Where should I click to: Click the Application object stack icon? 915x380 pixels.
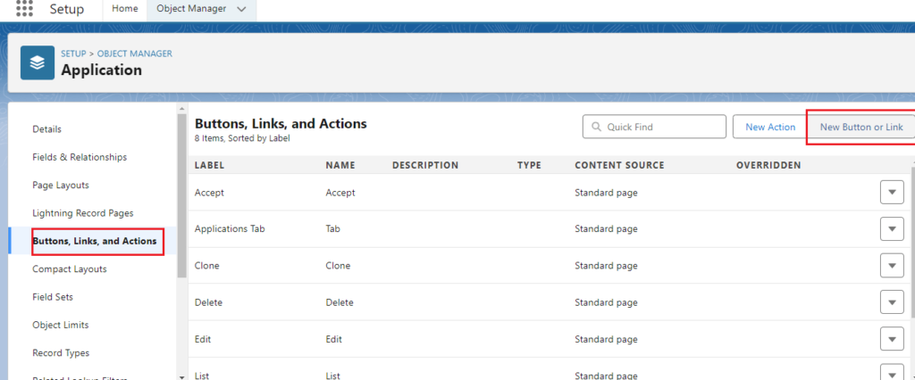point(37,62)
